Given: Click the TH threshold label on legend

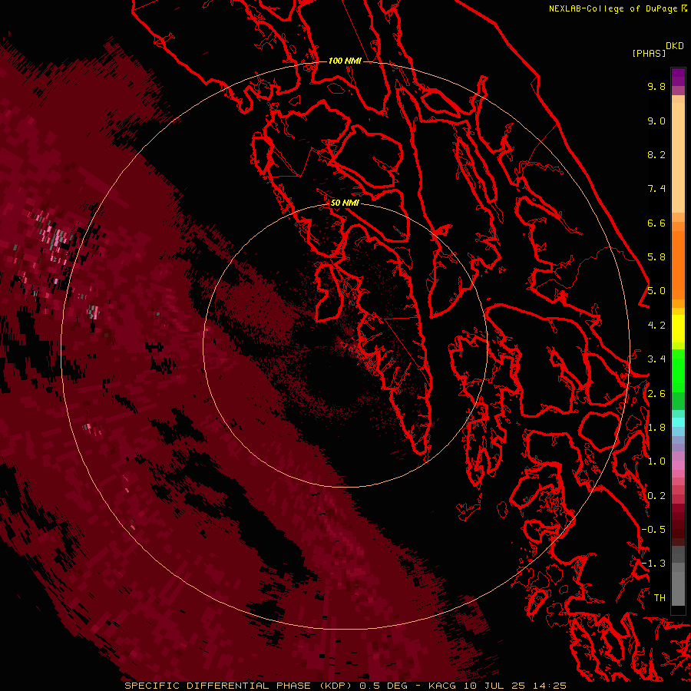Looking at the screenshot, I should coord(660,598).
